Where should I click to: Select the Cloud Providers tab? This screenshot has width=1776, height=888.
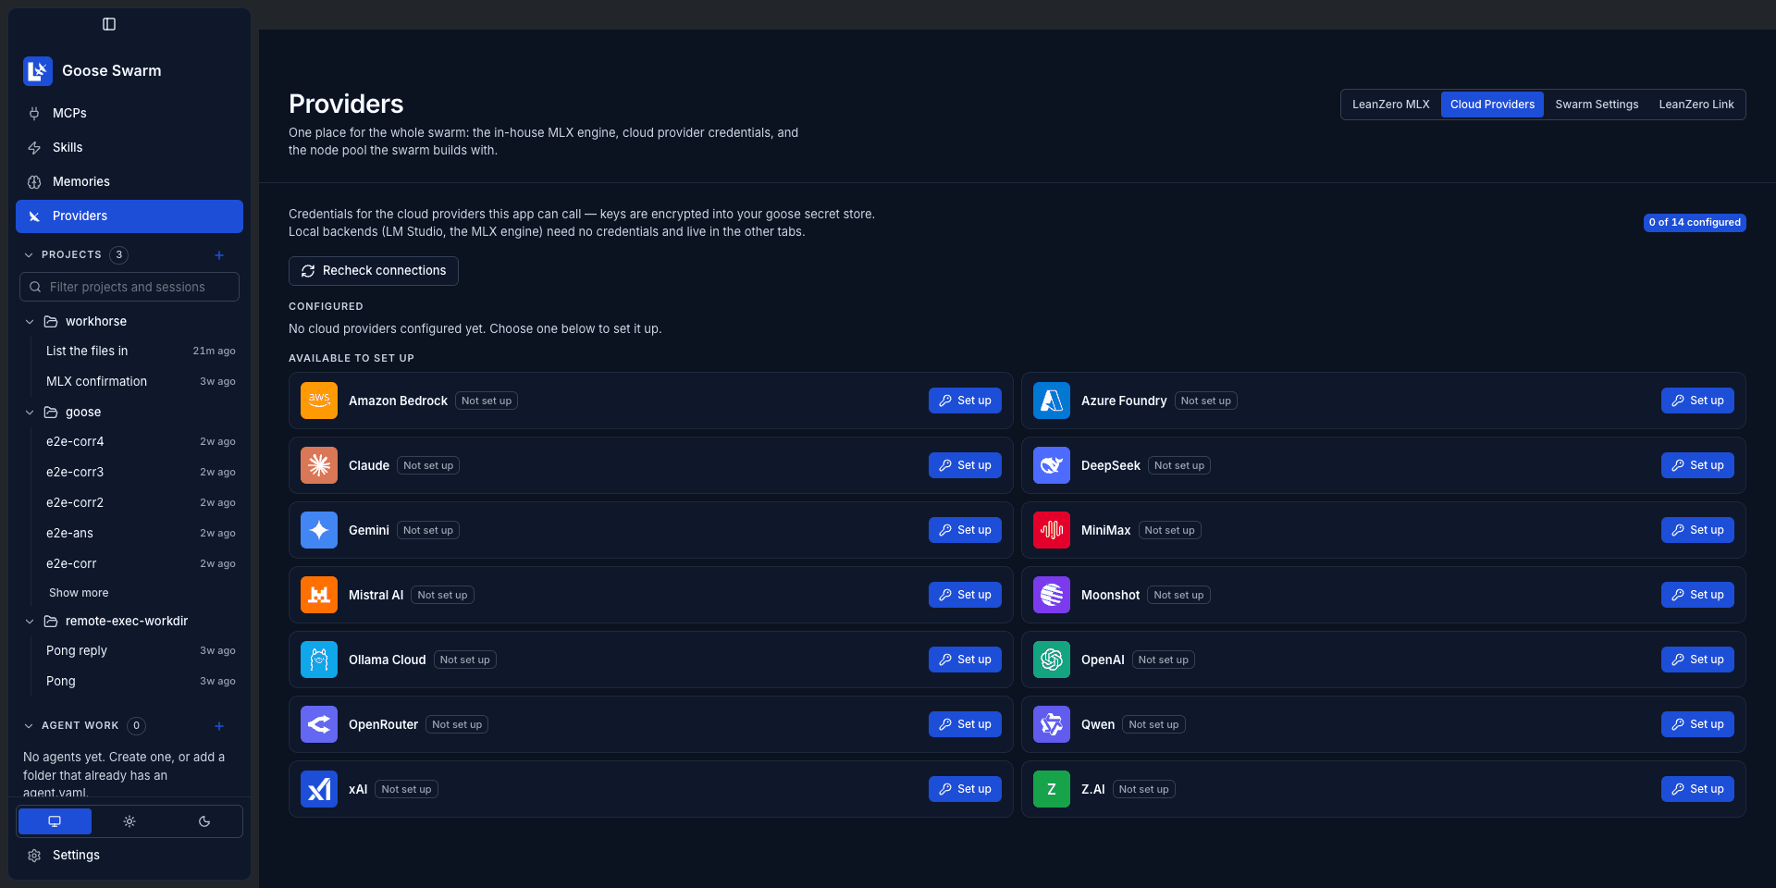[1492, 105]
